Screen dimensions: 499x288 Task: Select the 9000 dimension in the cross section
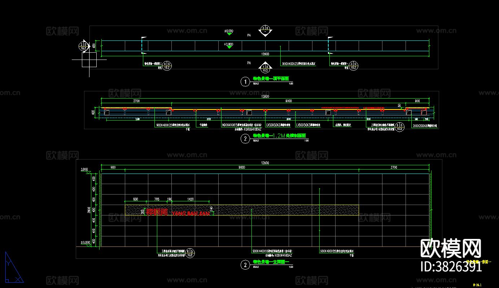pyautogui.click(x=289, y=101)
